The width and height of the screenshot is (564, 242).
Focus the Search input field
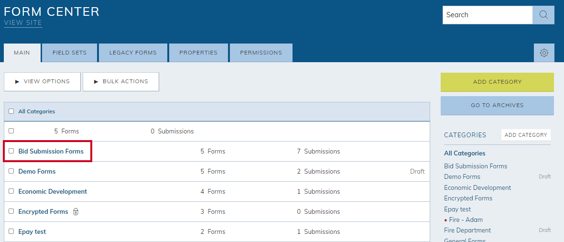[x=488, y=15]
